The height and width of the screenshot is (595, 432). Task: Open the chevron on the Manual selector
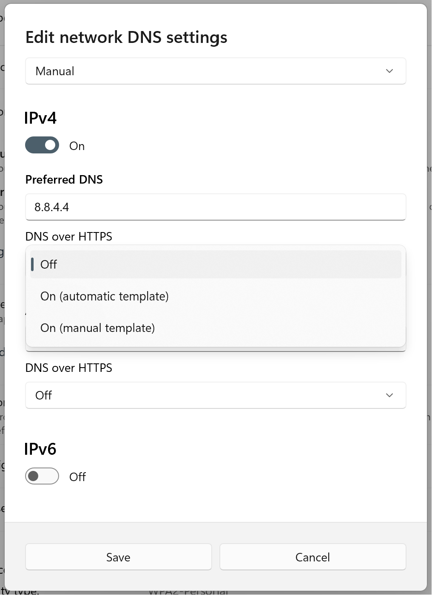389,71
